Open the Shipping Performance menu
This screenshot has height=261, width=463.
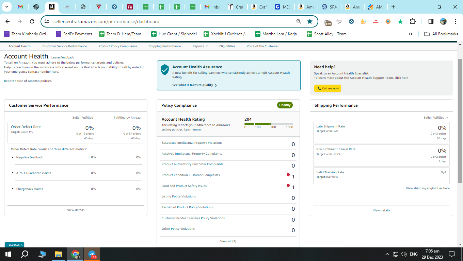[165, 46]
